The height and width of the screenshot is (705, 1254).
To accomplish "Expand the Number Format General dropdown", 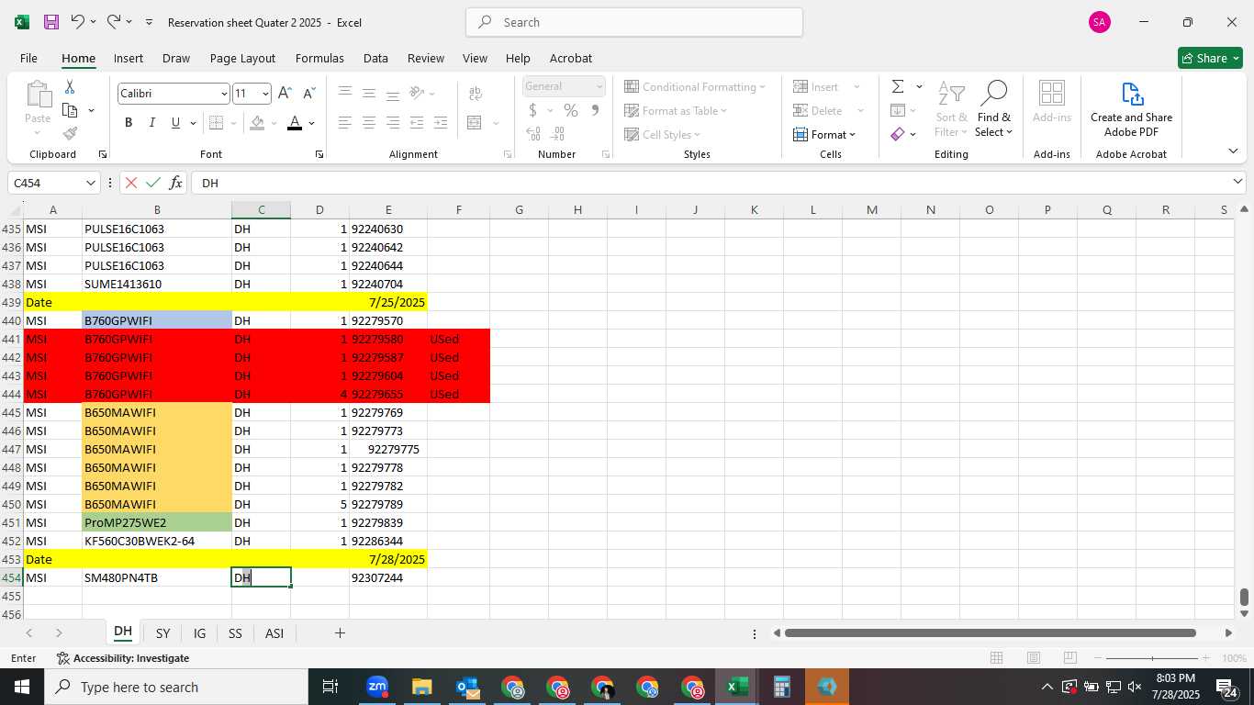I will 599,86.
